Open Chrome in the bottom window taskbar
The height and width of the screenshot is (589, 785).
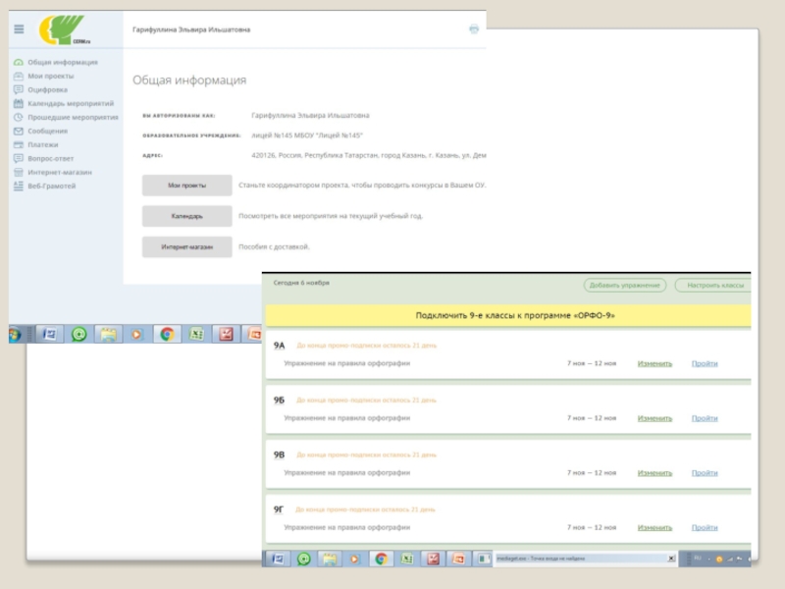(381, 559)
